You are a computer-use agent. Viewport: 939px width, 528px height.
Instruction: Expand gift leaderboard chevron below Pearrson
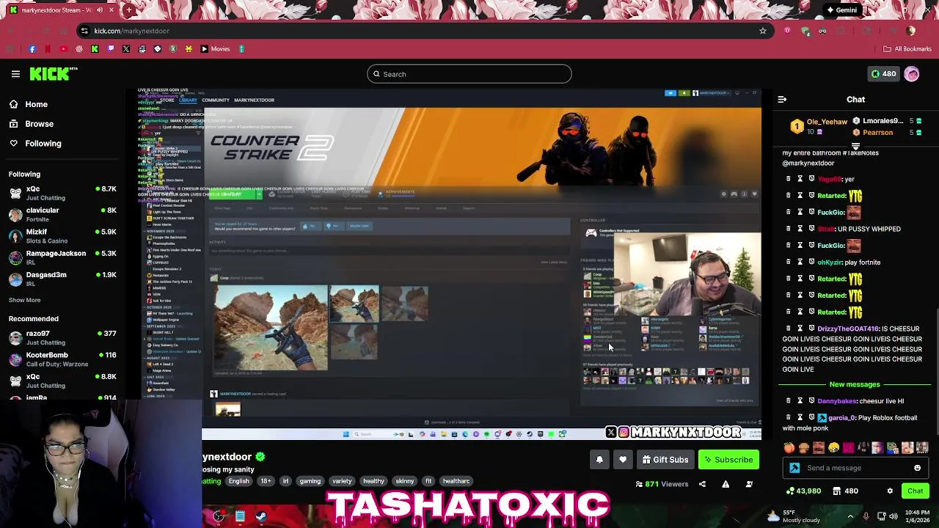tap(855, 147)
